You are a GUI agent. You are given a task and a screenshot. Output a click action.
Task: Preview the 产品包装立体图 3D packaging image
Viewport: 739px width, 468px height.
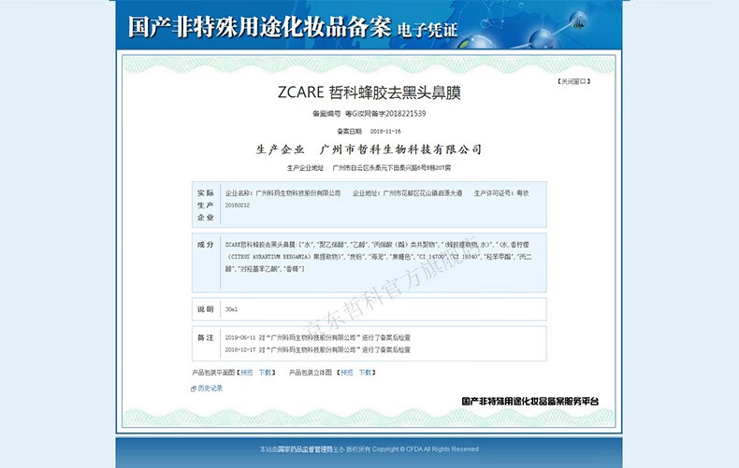pos(347,373)
